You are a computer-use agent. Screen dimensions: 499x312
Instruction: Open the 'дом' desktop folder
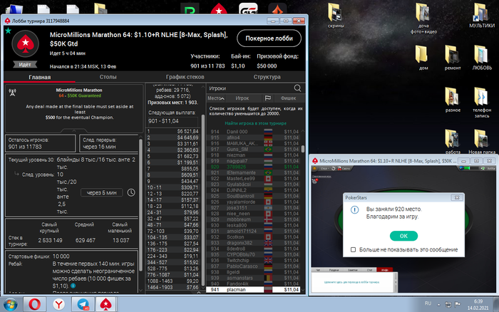click(x=423, y=58)
